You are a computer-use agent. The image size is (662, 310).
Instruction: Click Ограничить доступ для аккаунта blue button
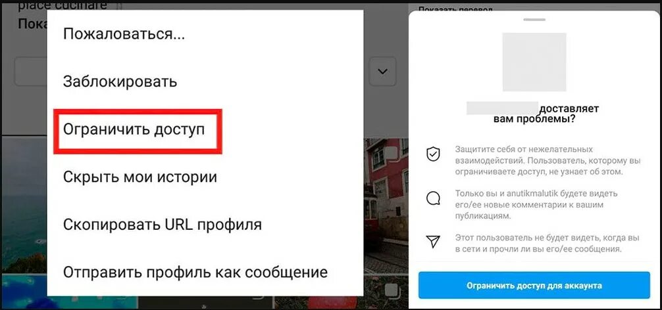(x=534, y=285)
